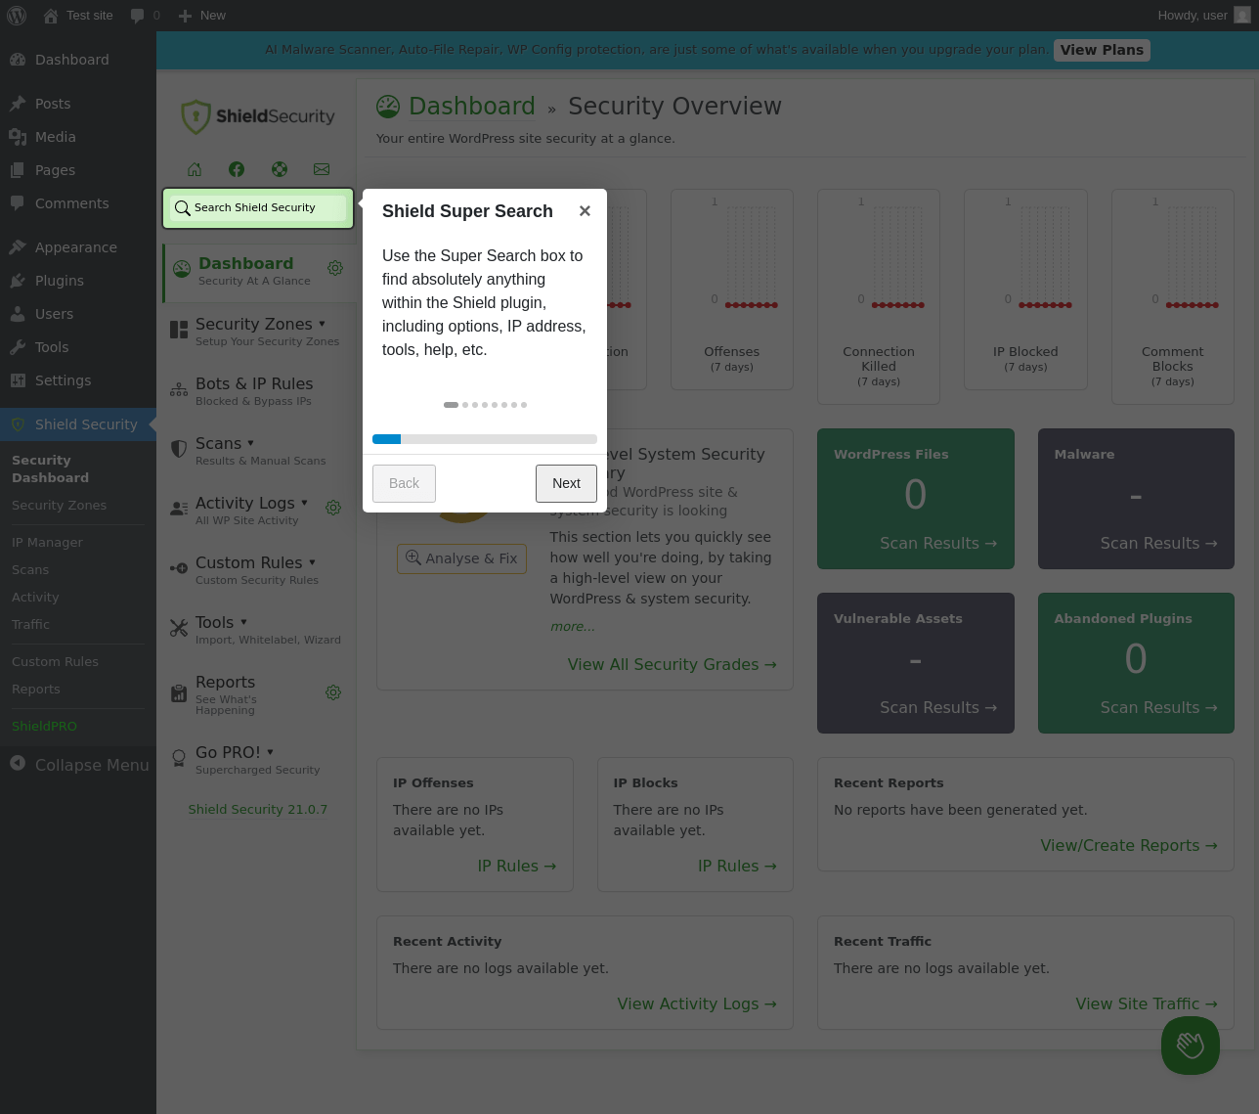Click the Posts pin icon in the sidebar
The height and width of the screenshot is (1114, 1259).
18,104
